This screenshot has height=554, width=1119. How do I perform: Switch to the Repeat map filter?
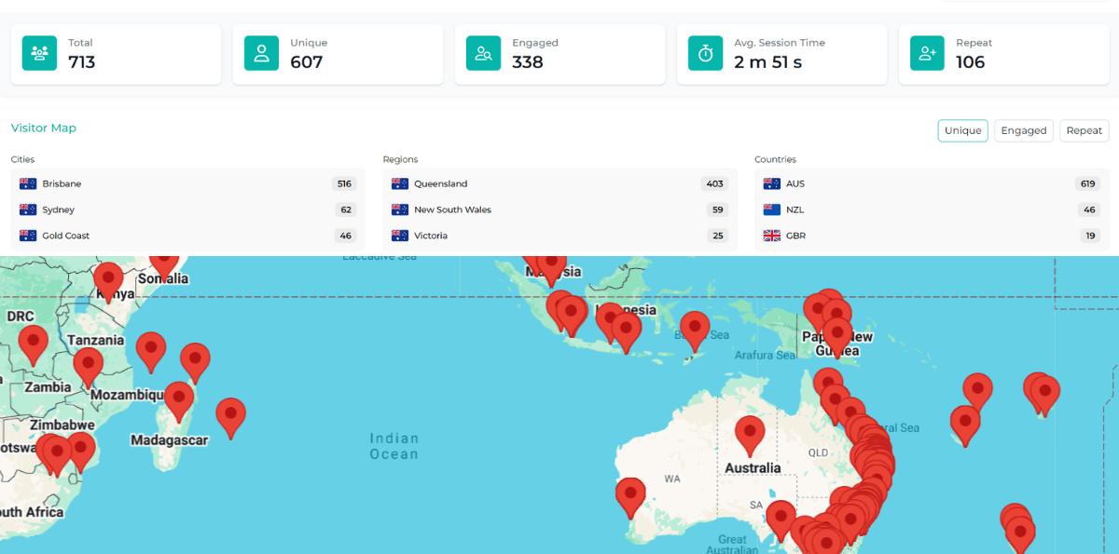(1084, 130)
